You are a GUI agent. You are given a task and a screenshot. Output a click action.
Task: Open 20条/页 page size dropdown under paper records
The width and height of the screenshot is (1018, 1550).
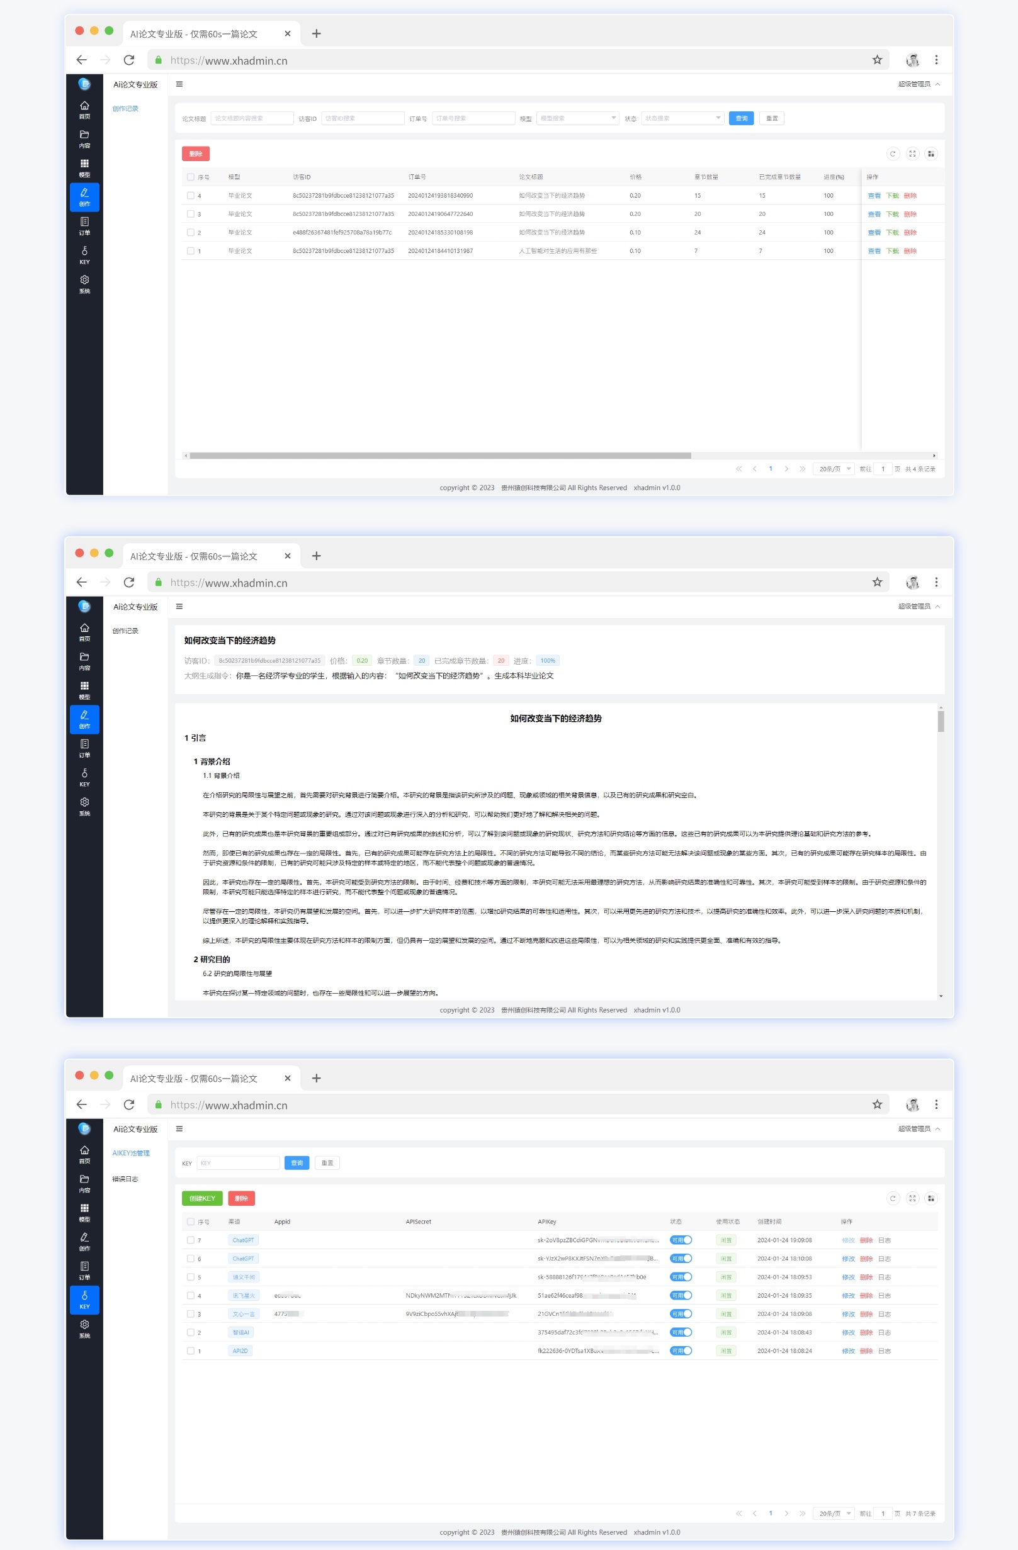click(834, 469)
